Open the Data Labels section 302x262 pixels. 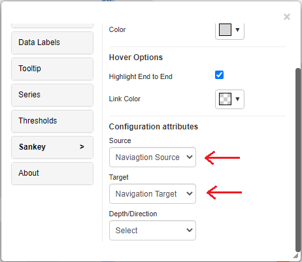point(52,42)
